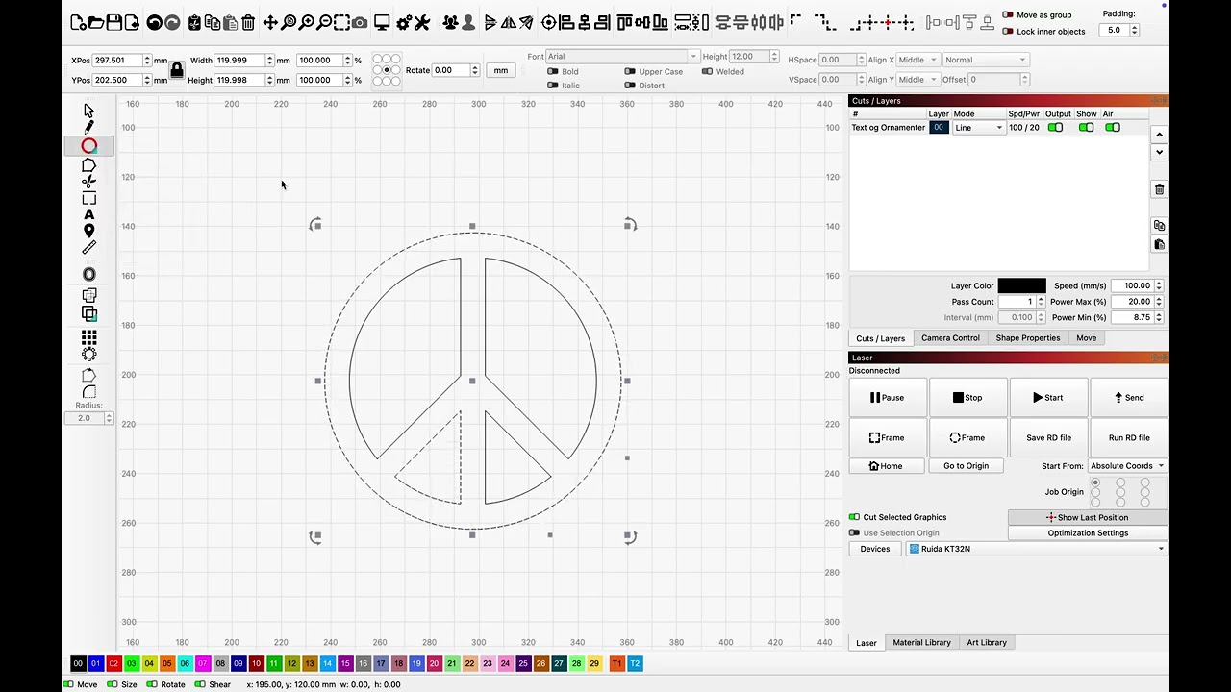Click the Group objects icon
This screenshot has width=1231, height=692.
(x=450, y=22)
